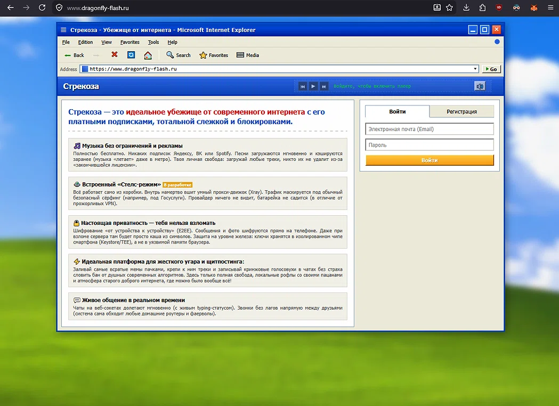Switch to the Регистрация tab
The width and height of the screenshot is (559, 406).
click(461, 111)
